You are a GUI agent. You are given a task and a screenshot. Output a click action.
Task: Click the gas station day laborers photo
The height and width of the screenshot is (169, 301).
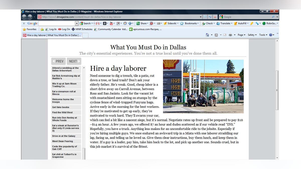point(203,86)
